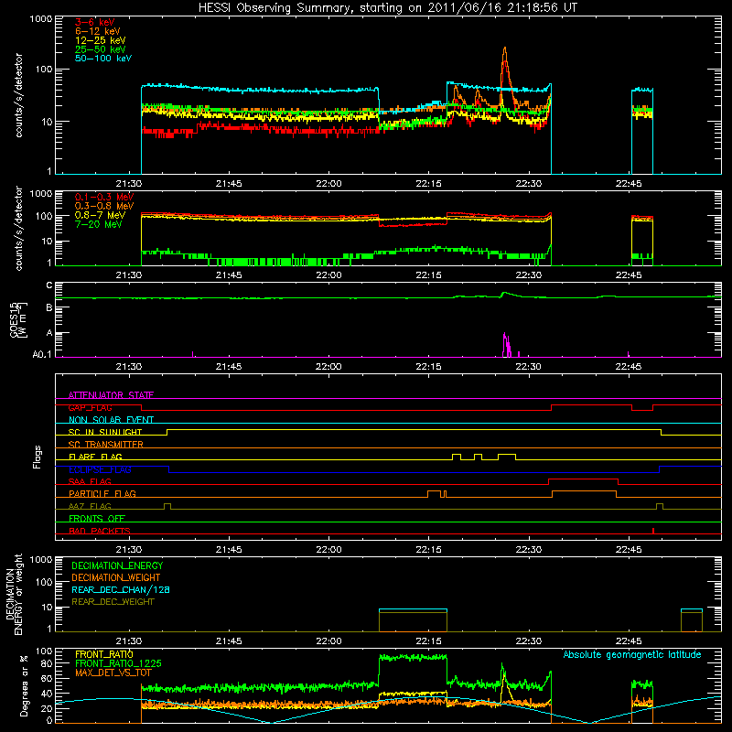Click the 22:15 label under the keV panel
The image size is (732, 732).
[428, 184]
